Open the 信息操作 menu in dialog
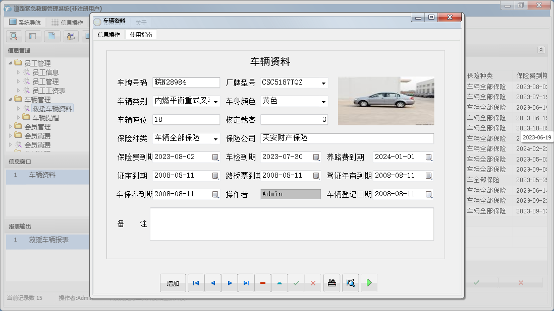The width and height of the screenshot is (554, 311). click(x=109, y=35)
